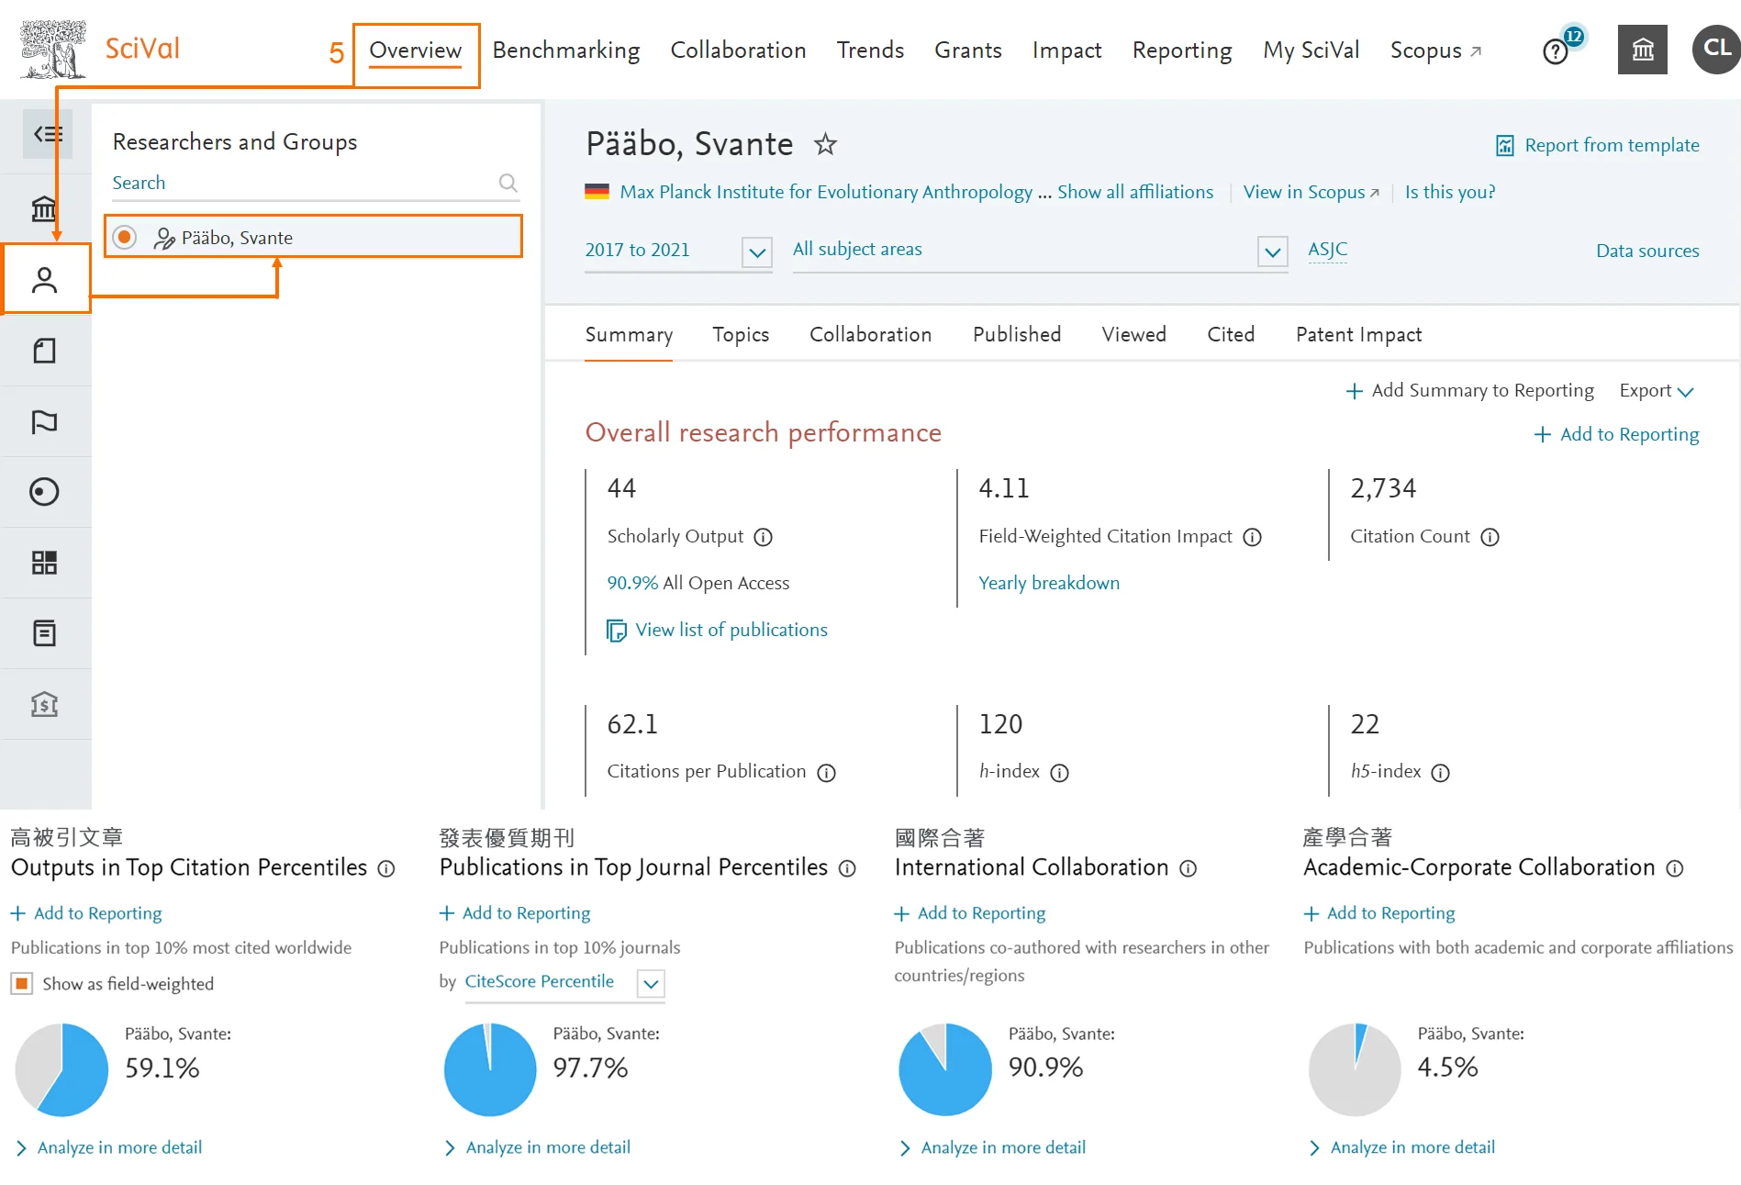Open the CiteScore Percentile dropdown

click(x=650, y=983)
